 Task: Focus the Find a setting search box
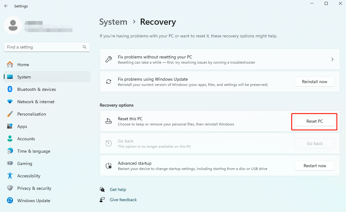point(47,47)
